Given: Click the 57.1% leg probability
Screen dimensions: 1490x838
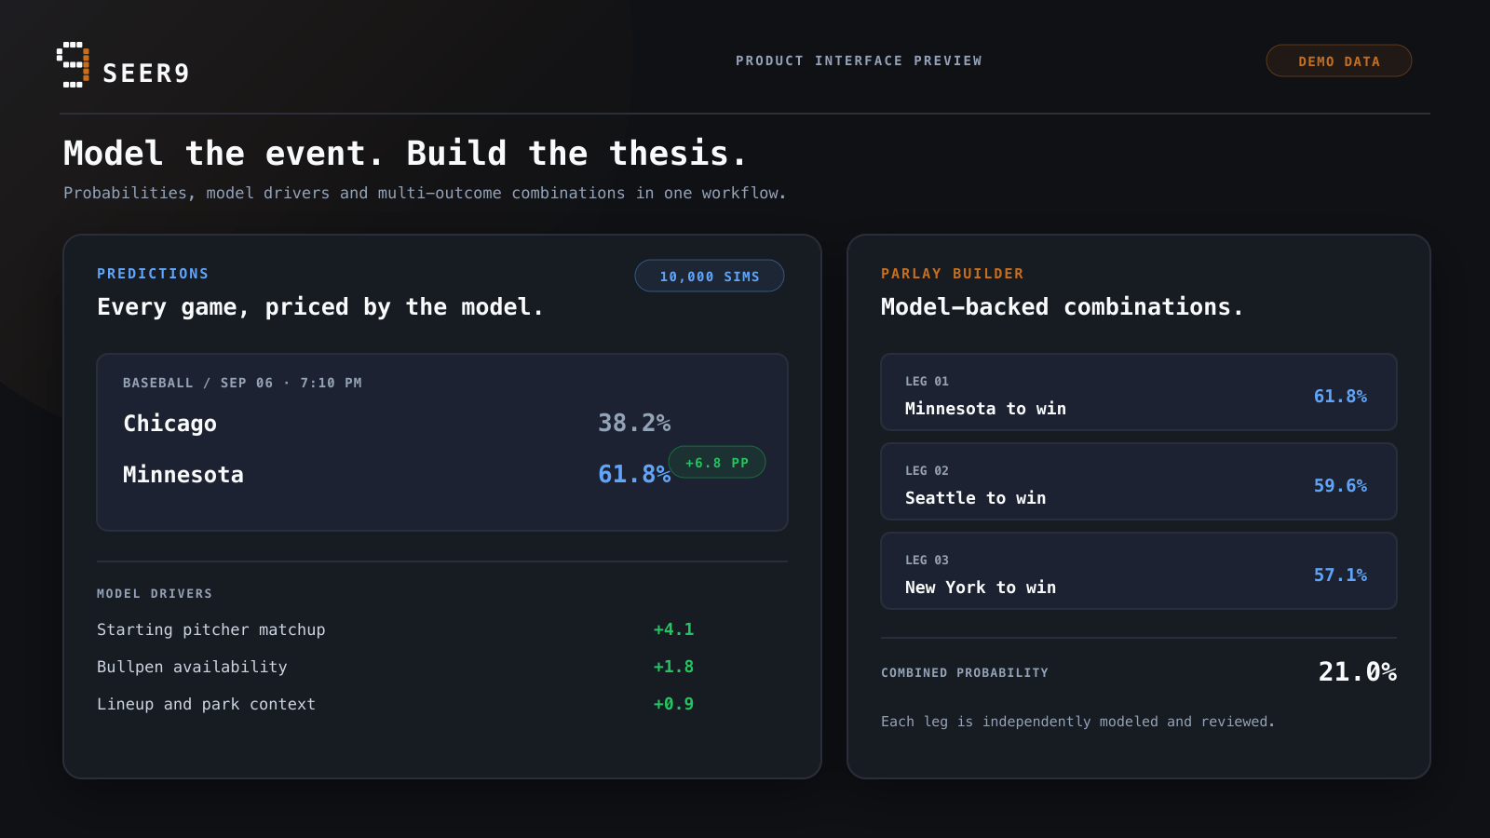Looking at the screenshot, I should [x=1340, y=575].
